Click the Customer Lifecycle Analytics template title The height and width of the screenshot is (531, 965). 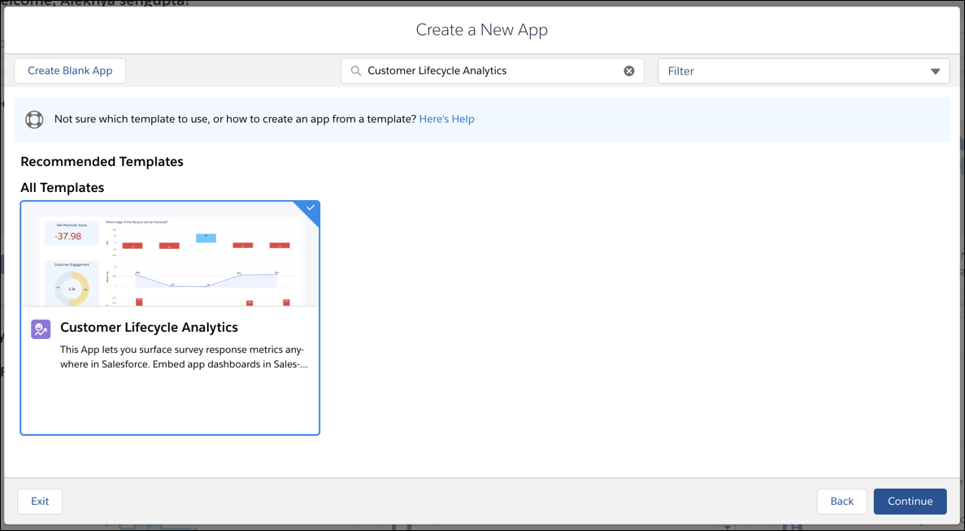149,327
